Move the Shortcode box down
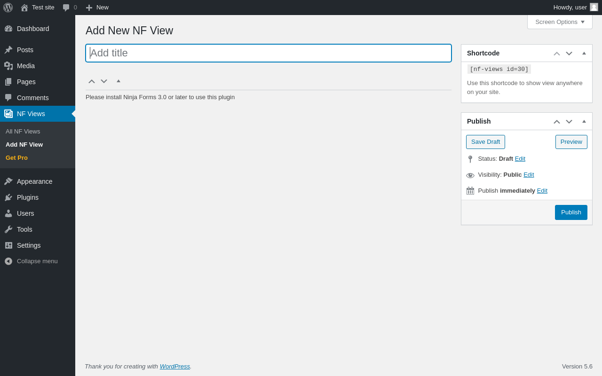 pyautogui.click(x=569, y=54)
